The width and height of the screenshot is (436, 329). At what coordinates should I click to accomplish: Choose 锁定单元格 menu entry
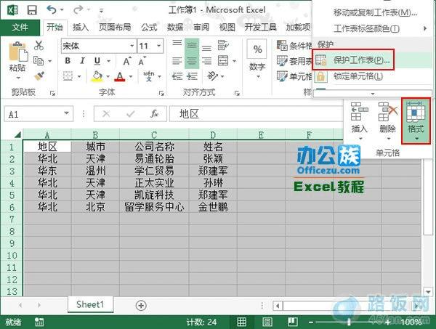coord(373,76)
